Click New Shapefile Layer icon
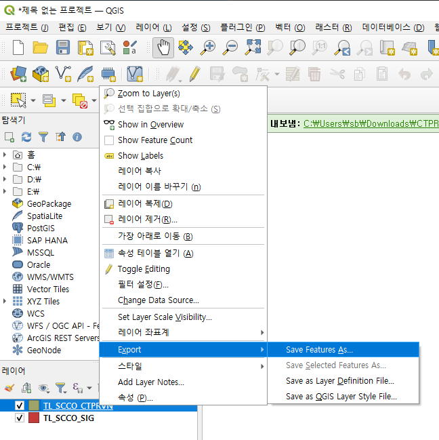The image size is (439, 440). click(63, 74)
